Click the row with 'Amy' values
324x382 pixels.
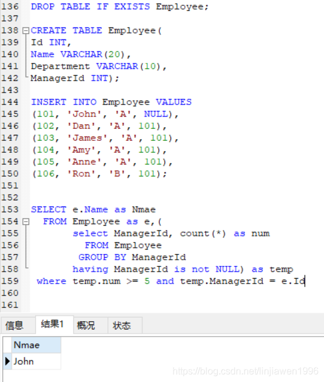(x=100, y=150)
